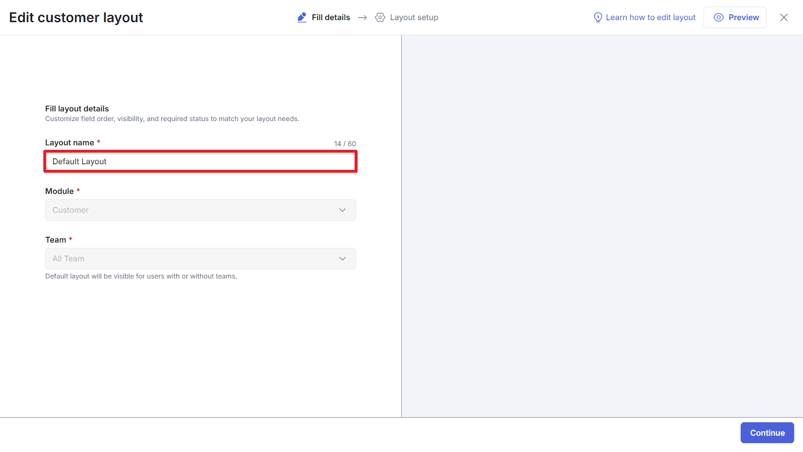Close the Edit customer layout dialog

[784, 18]
